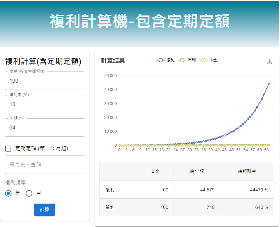The width and height of the screenshot is (280, 227).
Task: Click the 年期 (年) input field
Action: click(44, 128)
